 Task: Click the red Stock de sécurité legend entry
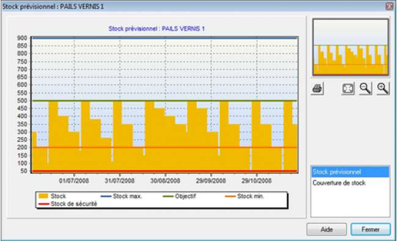click(68, 204)
